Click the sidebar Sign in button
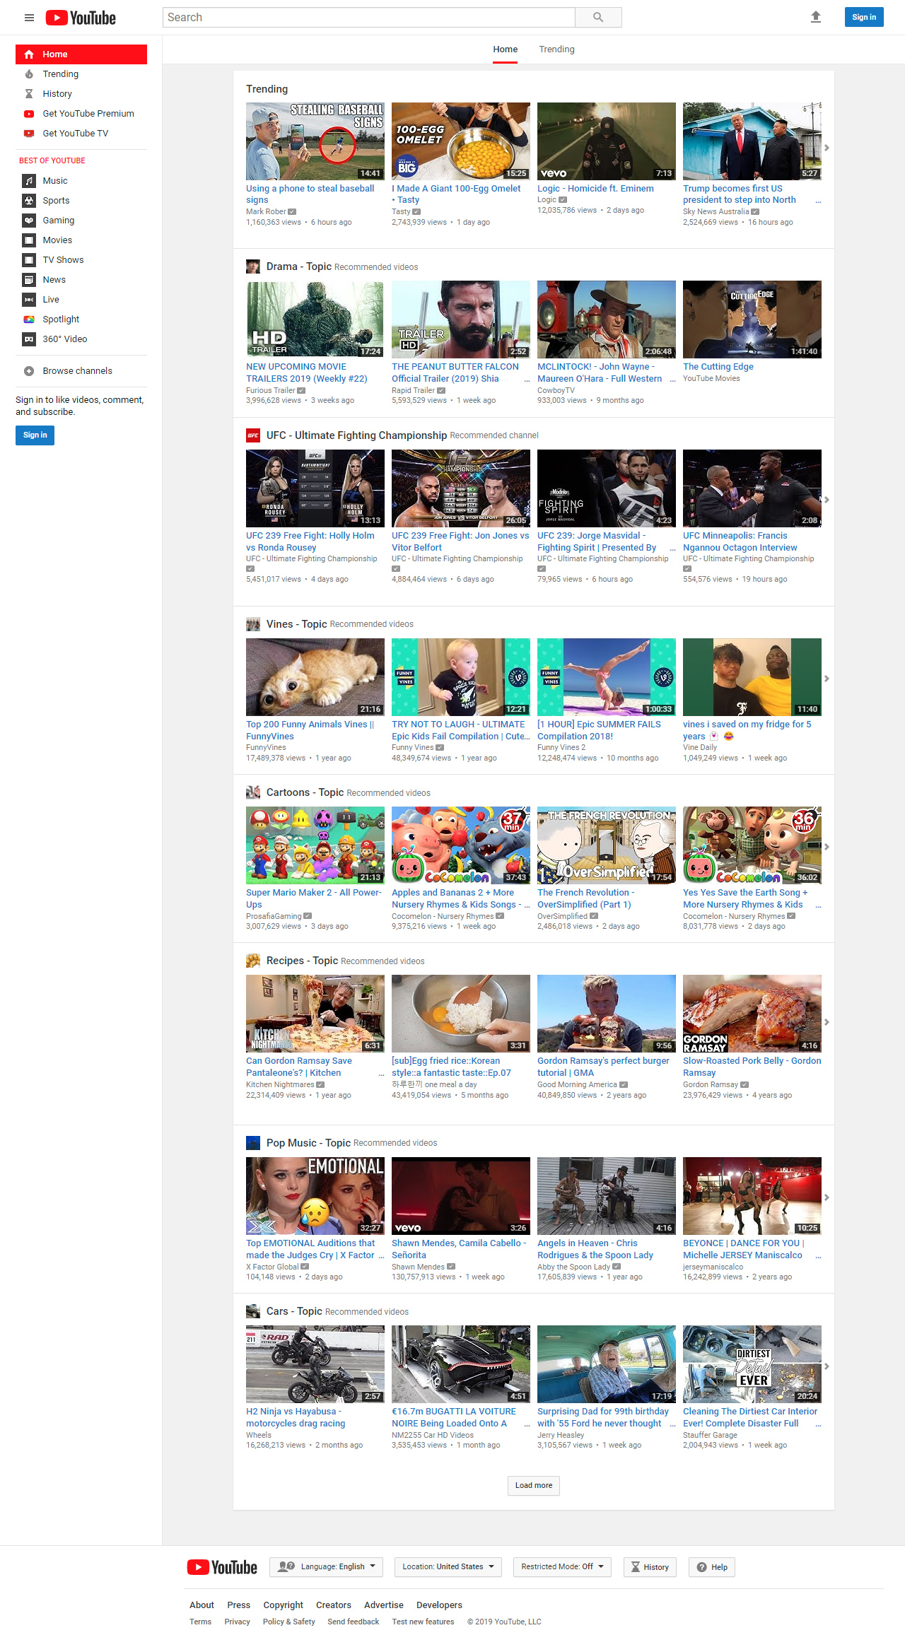The image size is (905, 1647). point(35,435)
